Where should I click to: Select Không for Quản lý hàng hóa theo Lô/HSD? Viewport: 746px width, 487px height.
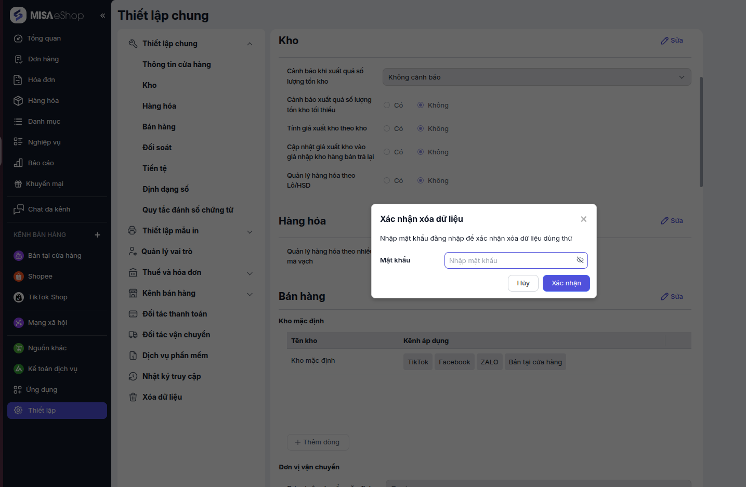(x=421, y=181)
